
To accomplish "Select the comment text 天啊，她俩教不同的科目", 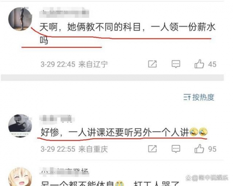I will coord(90,27).
